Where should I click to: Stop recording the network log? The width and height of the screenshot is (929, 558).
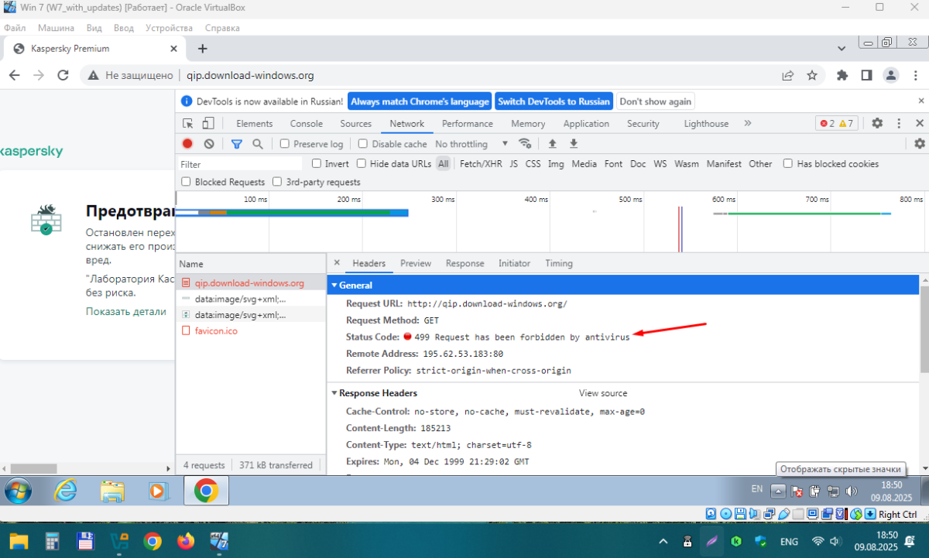pos(187,144)
